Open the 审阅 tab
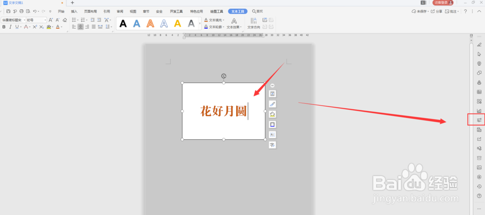 [x=120, y=12]
